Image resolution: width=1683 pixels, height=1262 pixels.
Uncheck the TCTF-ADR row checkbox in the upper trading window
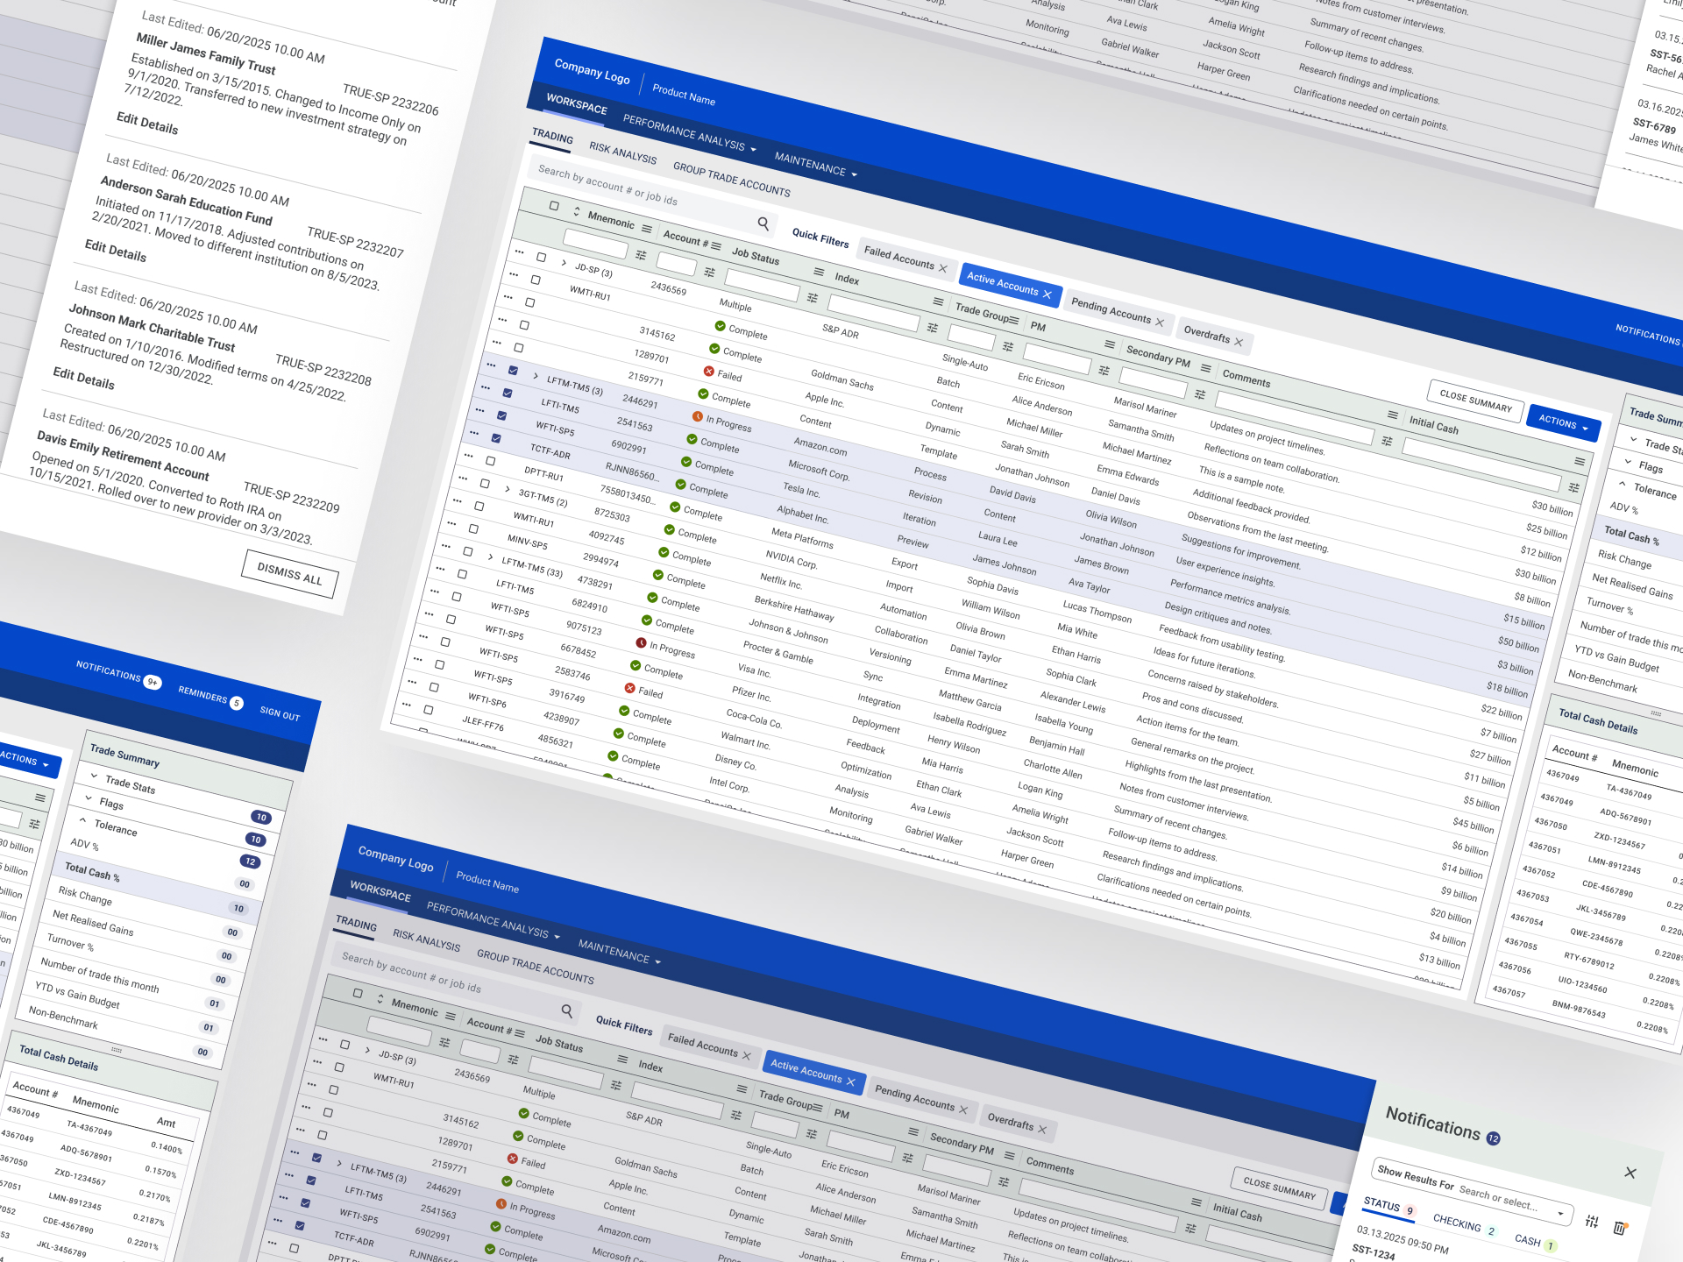click(x=496, y=438)
